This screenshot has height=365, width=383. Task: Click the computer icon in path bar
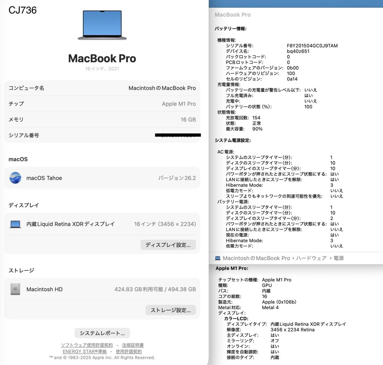(x=218, y=258)
